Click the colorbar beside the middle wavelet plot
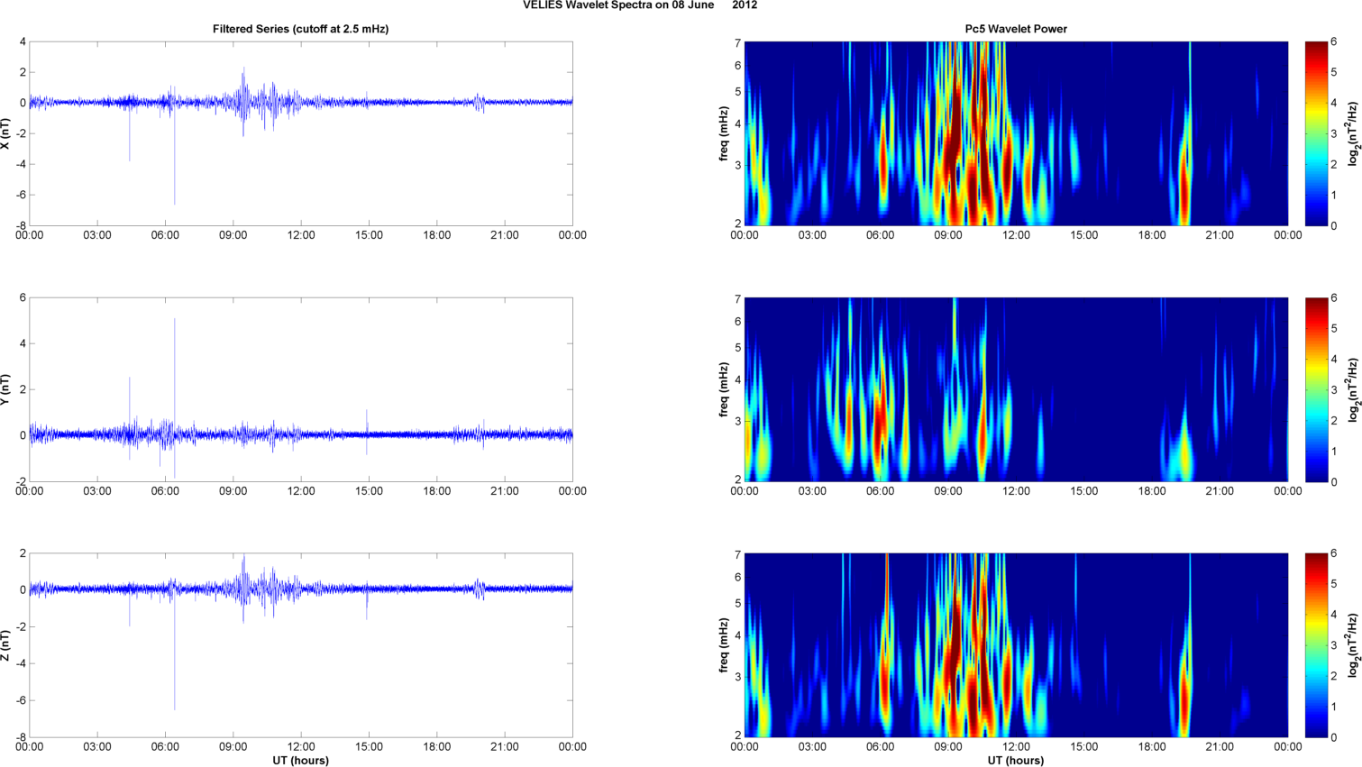The image size is (1362, 767). click(x=1316, y=389)
